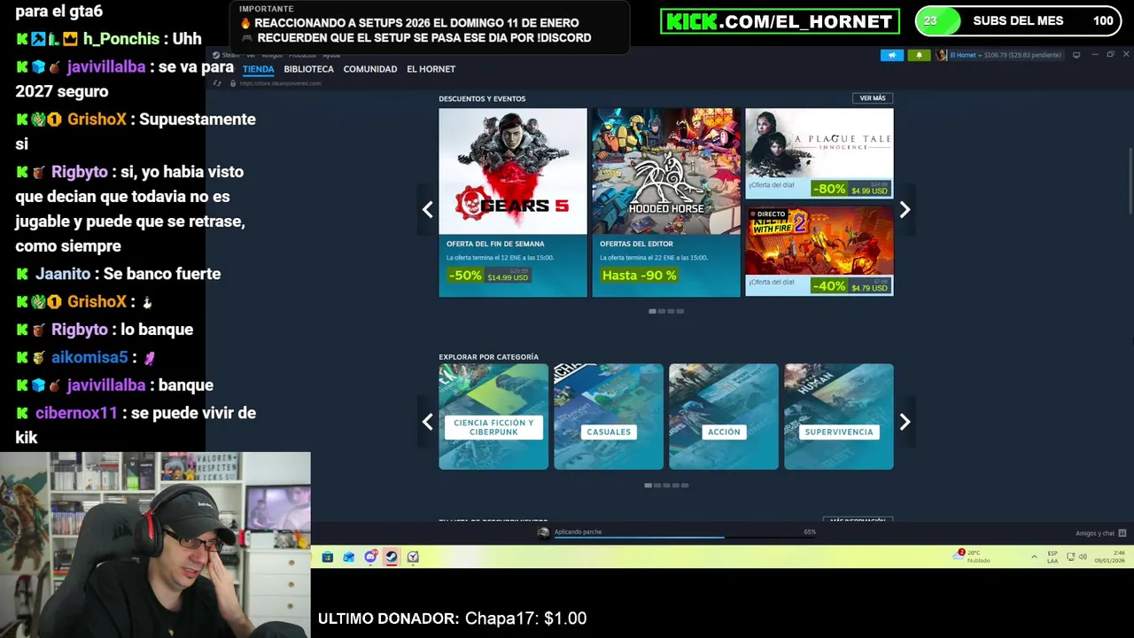Go to the TIENDA tab
1134x638 pixels.
click(259, 69)
